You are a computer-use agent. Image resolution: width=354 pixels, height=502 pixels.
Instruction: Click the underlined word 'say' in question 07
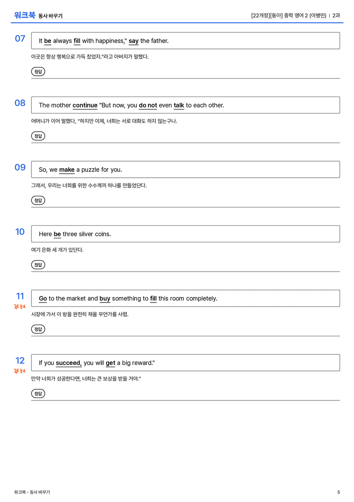pos(134,41)
